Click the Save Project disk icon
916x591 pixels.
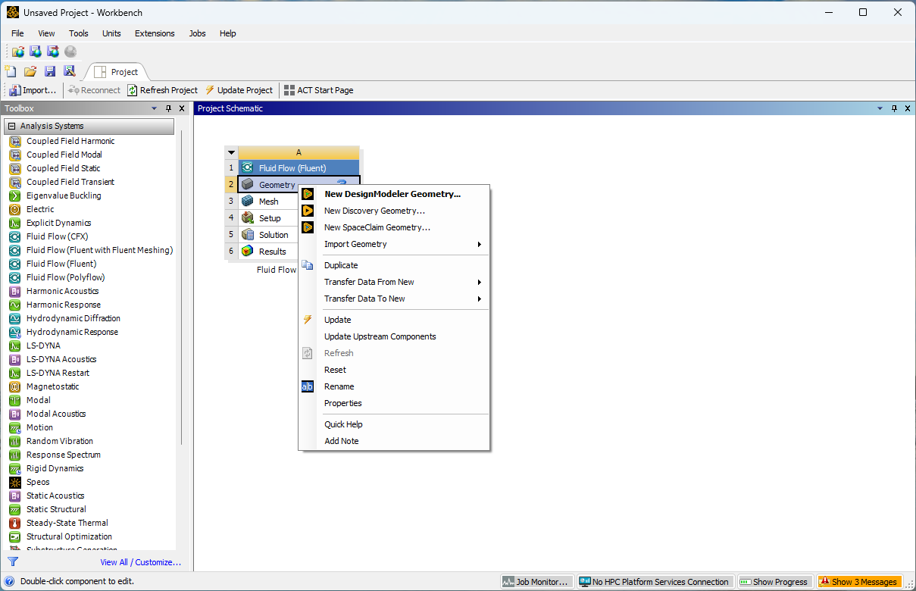coord(50,71)
